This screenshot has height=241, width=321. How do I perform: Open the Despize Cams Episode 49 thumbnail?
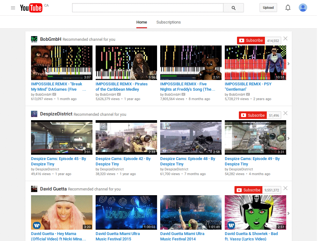(x=255, y=137)
